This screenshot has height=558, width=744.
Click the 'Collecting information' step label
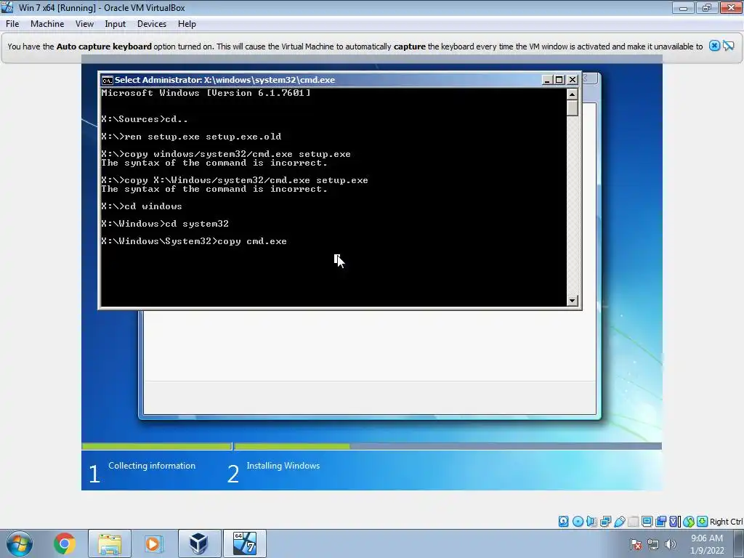pos(152,466)
